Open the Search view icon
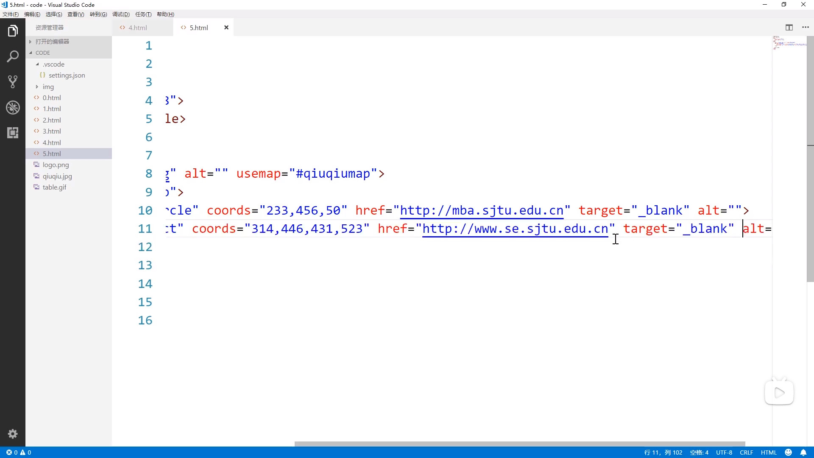 click(13, 56)
